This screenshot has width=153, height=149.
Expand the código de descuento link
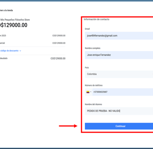[11, 50]
